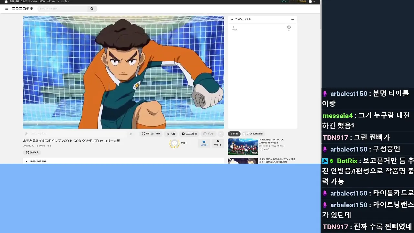Click the ギフト gift button
The height and width of the screenshot is (233, 414).
click(x=209, y=134)
